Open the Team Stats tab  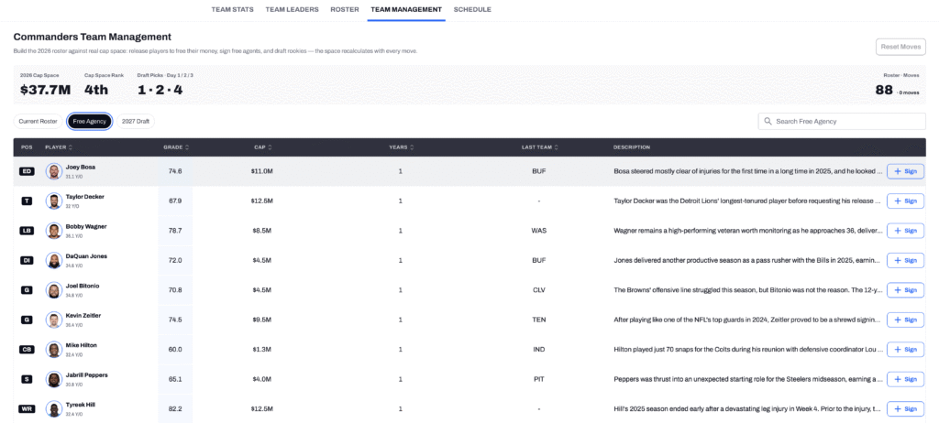click(x=232, y=9)
